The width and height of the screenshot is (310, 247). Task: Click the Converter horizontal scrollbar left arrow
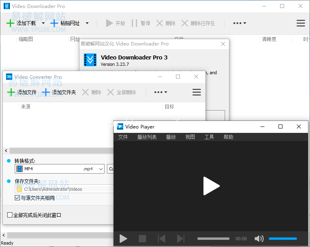pyautogui.click(x=6, y=151)
